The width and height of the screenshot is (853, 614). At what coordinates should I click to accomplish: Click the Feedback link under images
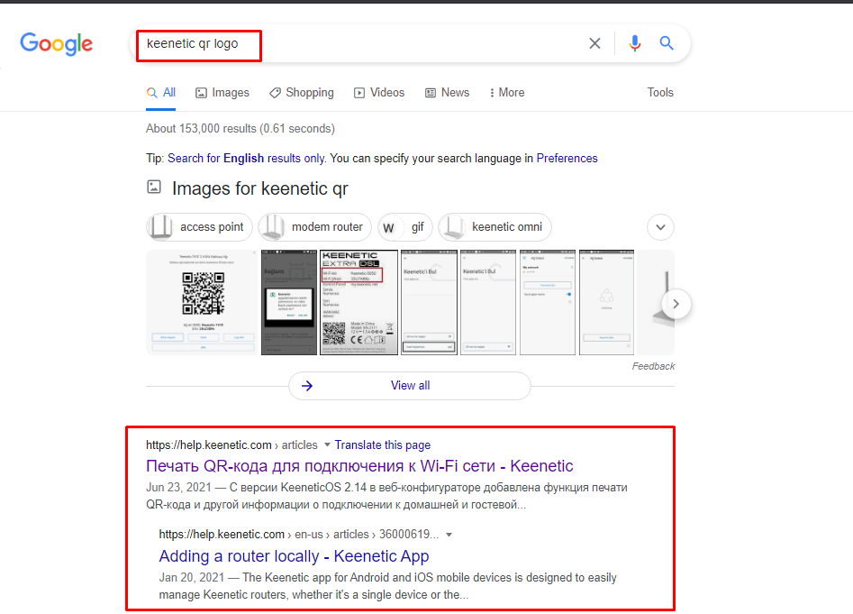(x=653, y=366)
